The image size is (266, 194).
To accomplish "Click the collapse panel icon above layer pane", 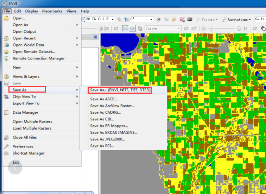I will coord(95,37).
